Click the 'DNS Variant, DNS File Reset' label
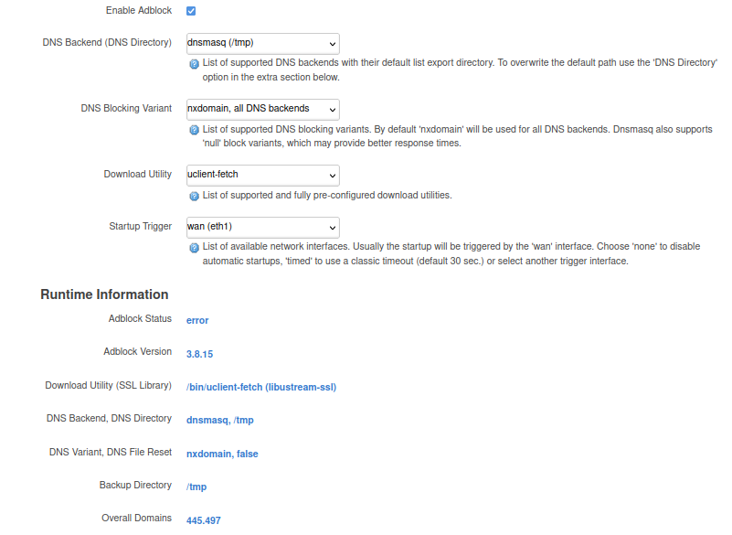 pos(111,453)
